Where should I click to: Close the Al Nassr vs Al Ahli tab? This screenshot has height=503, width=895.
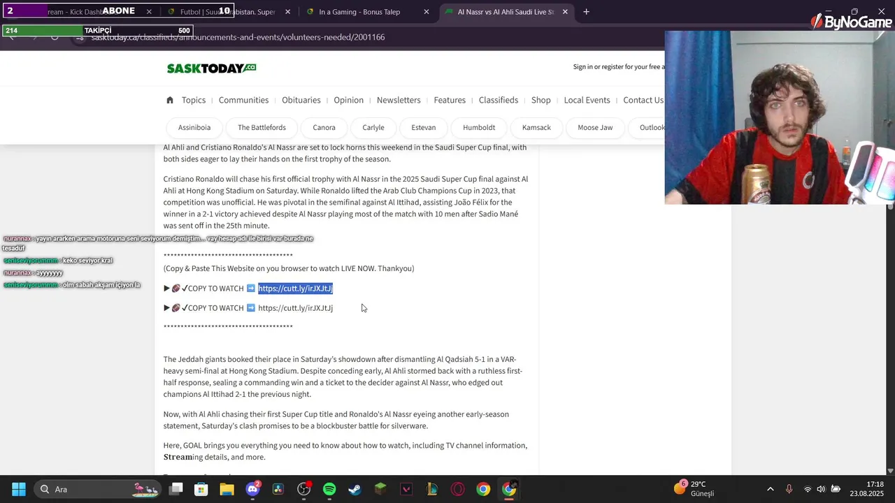[565, 12]
